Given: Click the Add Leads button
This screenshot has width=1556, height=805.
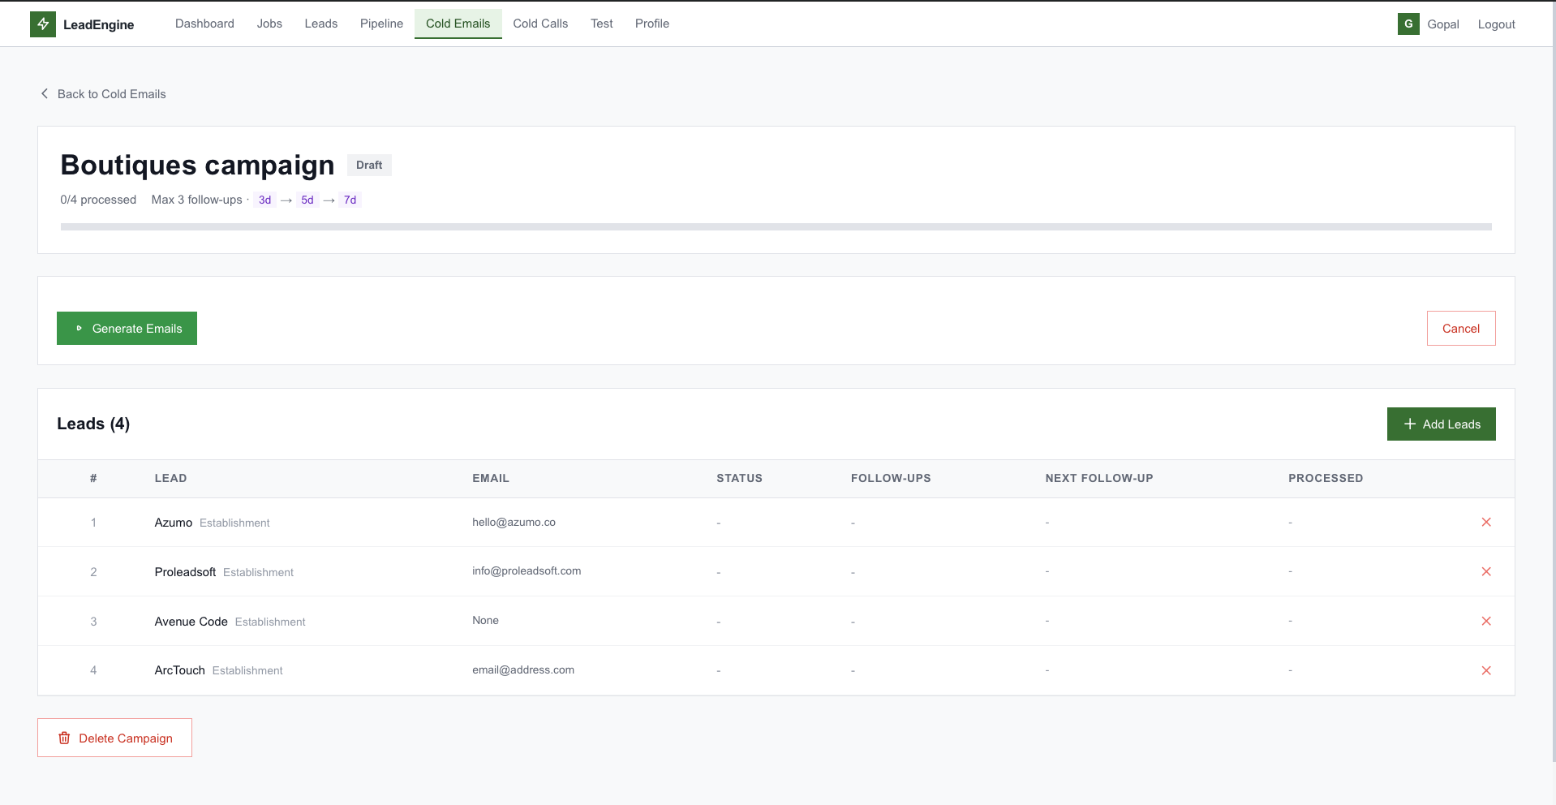Looking at the screenshot, I should [1441, 424].
